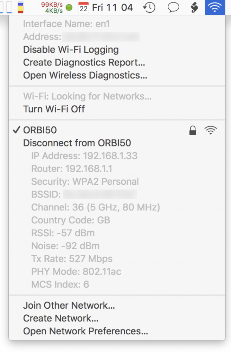Click the signal strength icon beside ORBI50
This screenshot has height=352, width=231.
(x=210, y=130)
